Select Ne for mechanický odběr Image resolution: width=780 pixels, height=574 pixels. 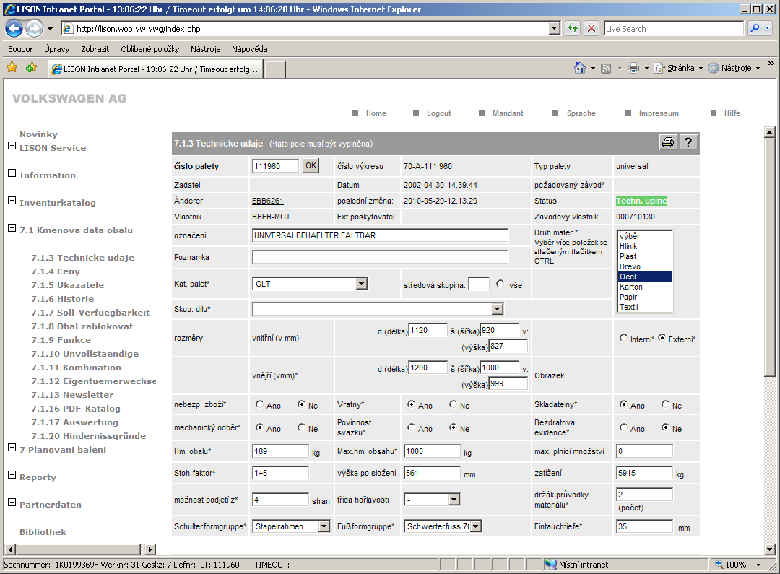pyautogui.click(x=301, y=427)
